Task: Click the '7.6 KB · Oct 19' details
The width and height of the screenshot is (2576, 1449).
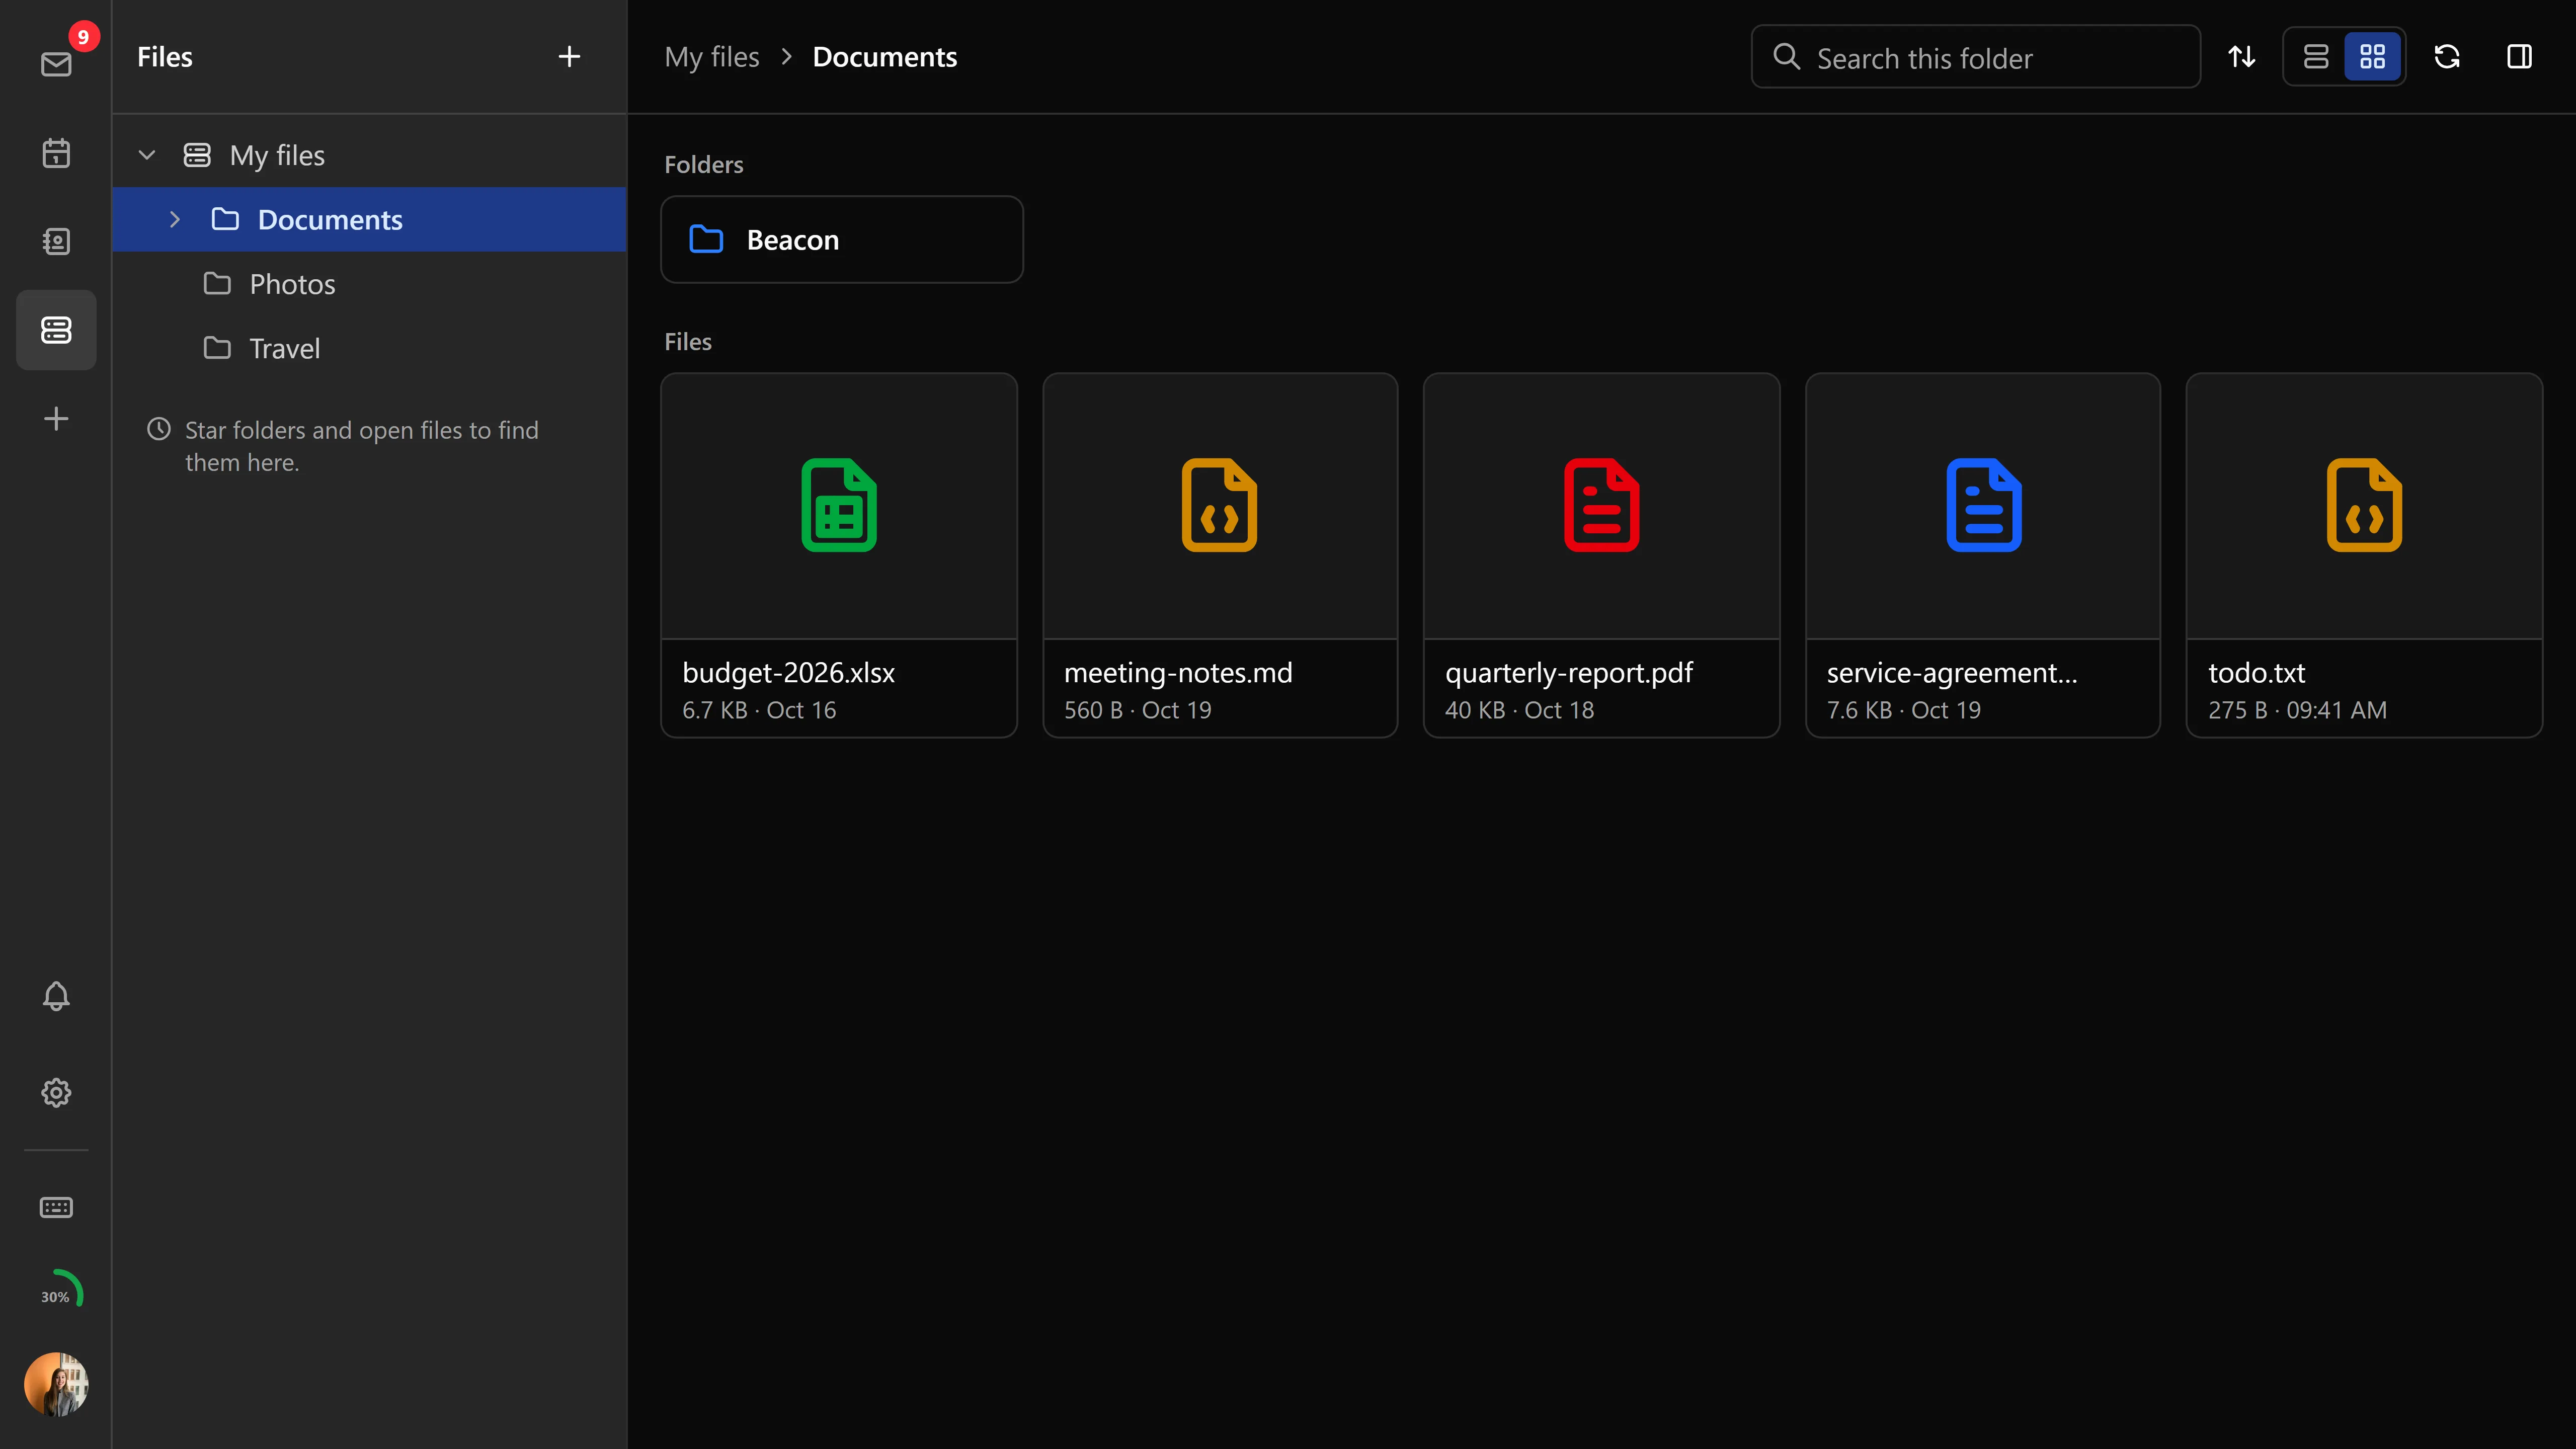Action: pyautogui.click(x=1904, y=710)
